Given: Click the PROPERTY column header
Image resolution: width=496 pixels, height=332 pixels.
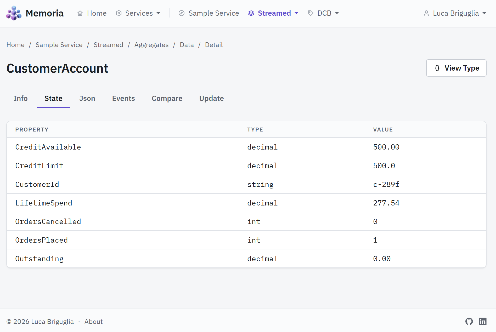Looking at the screenshot, I should click(x=32, y=130).
